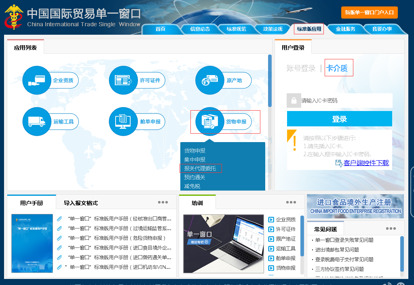Open more options dots in 培训 panel
This screenshot has width=414, height=285.
pos(291,202)
